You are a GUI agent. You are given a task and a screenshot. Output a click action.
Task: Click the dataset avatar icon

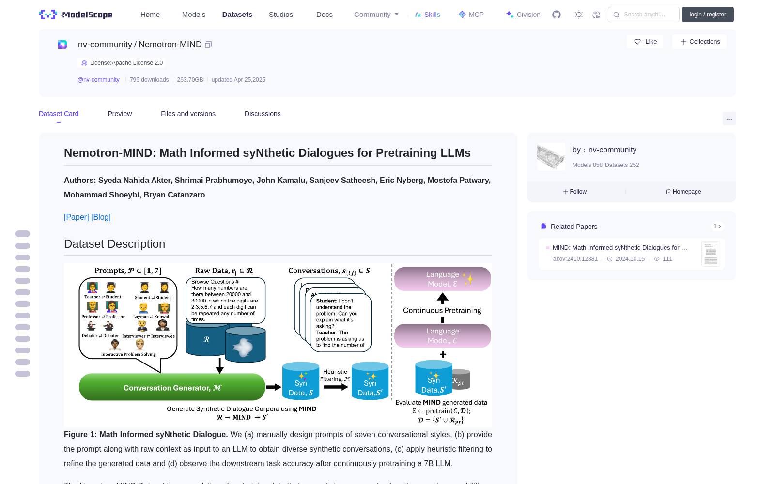tap(62, 45)
